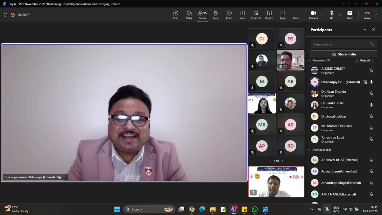The height and width of the screenshot is (215, 382).
Task: Expand the Mic options dropdown
Action: pos(340,15)
